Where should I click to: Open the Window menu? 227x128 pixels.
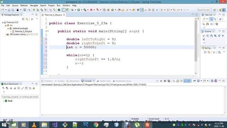pyautogui.click(x=66, y=6)
